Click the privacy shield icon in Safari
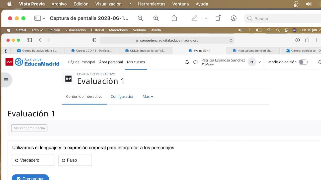The height and width of the screenshot is (180, 321). 94,40
